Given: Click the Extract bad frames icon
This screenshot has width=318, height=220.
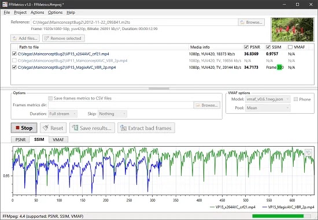Looking at the screenshot, I should click(x=123, y=128).
